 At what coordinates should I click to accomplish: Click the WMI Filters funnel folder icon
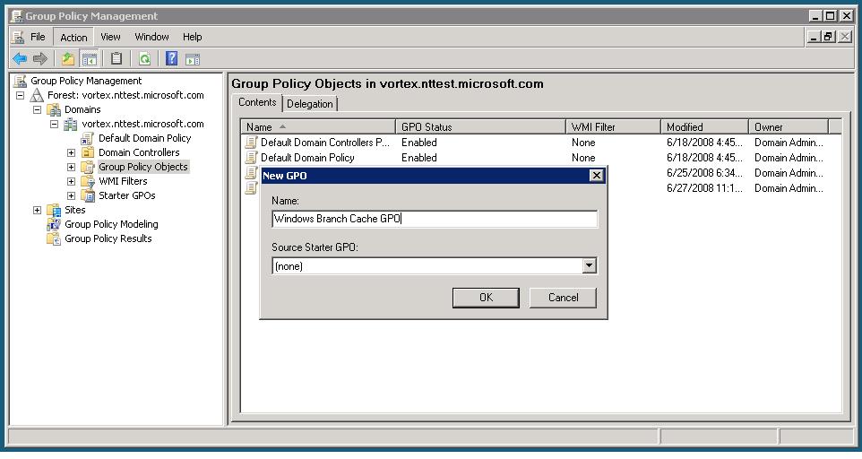[x=88, y=181]
